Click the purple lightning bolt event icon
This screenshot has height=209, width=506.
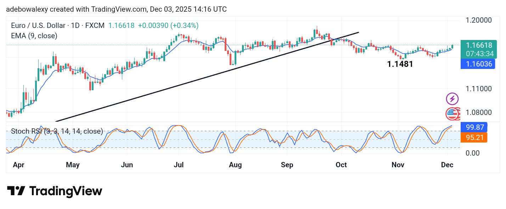click(x=452, y=99)
